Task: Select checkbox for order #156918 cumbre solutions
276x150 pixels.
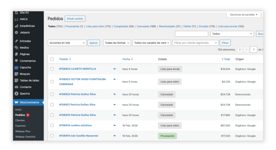Action: [52, 126]
